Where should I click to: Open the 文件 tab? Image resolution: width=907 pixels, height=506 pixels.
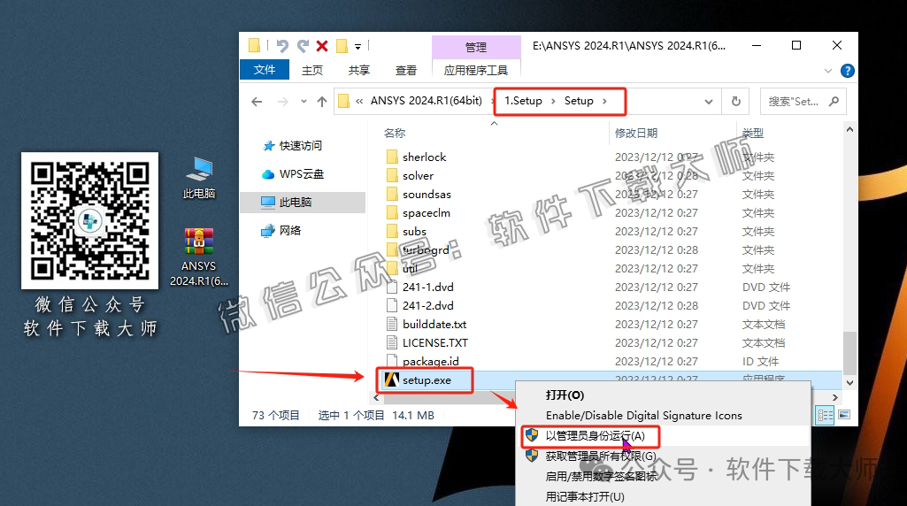tap(265, 70)
